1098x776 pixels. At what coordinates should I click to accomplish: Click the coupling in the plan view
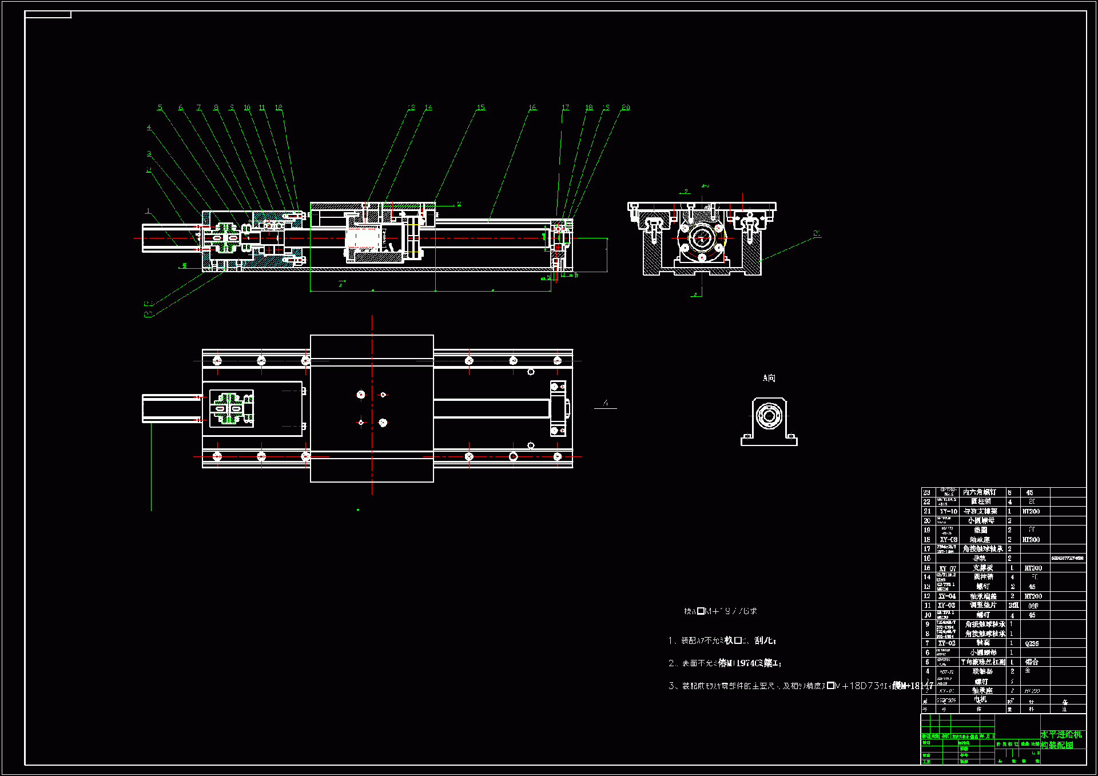(229, 408)
